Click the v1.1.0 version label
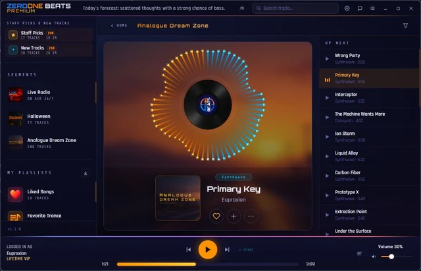The width and height of the screenshot is (421, 271). click(14, 229)
